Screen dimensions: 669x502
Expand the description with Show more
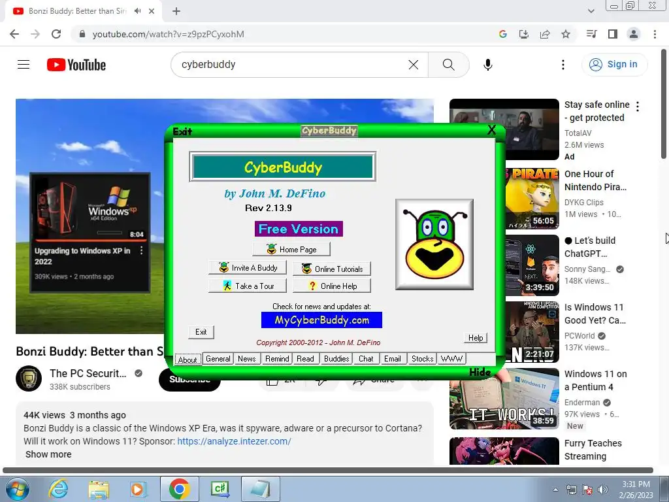point(48,454)
